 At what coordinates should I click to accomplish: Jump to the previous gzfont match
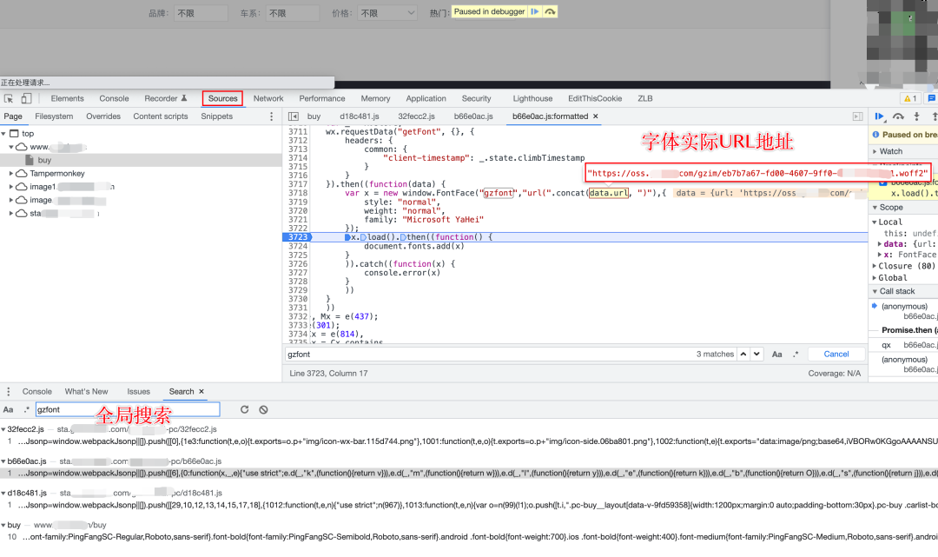click(x=743, y=355)
